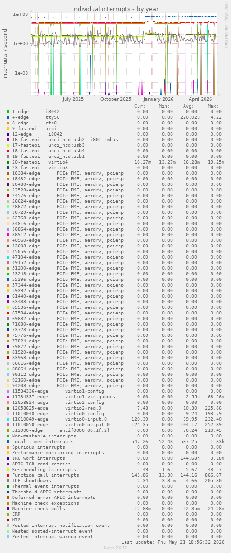Click the Posted-interrupt wakeup event swatch
Image resolution: width=231 pixels, height=553 pixels.
(x=8, y=536)
